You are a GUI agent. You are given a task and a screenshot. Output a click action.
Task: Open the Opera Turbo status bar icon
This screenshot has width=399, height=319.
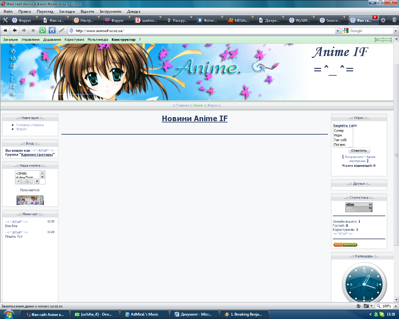358,306
